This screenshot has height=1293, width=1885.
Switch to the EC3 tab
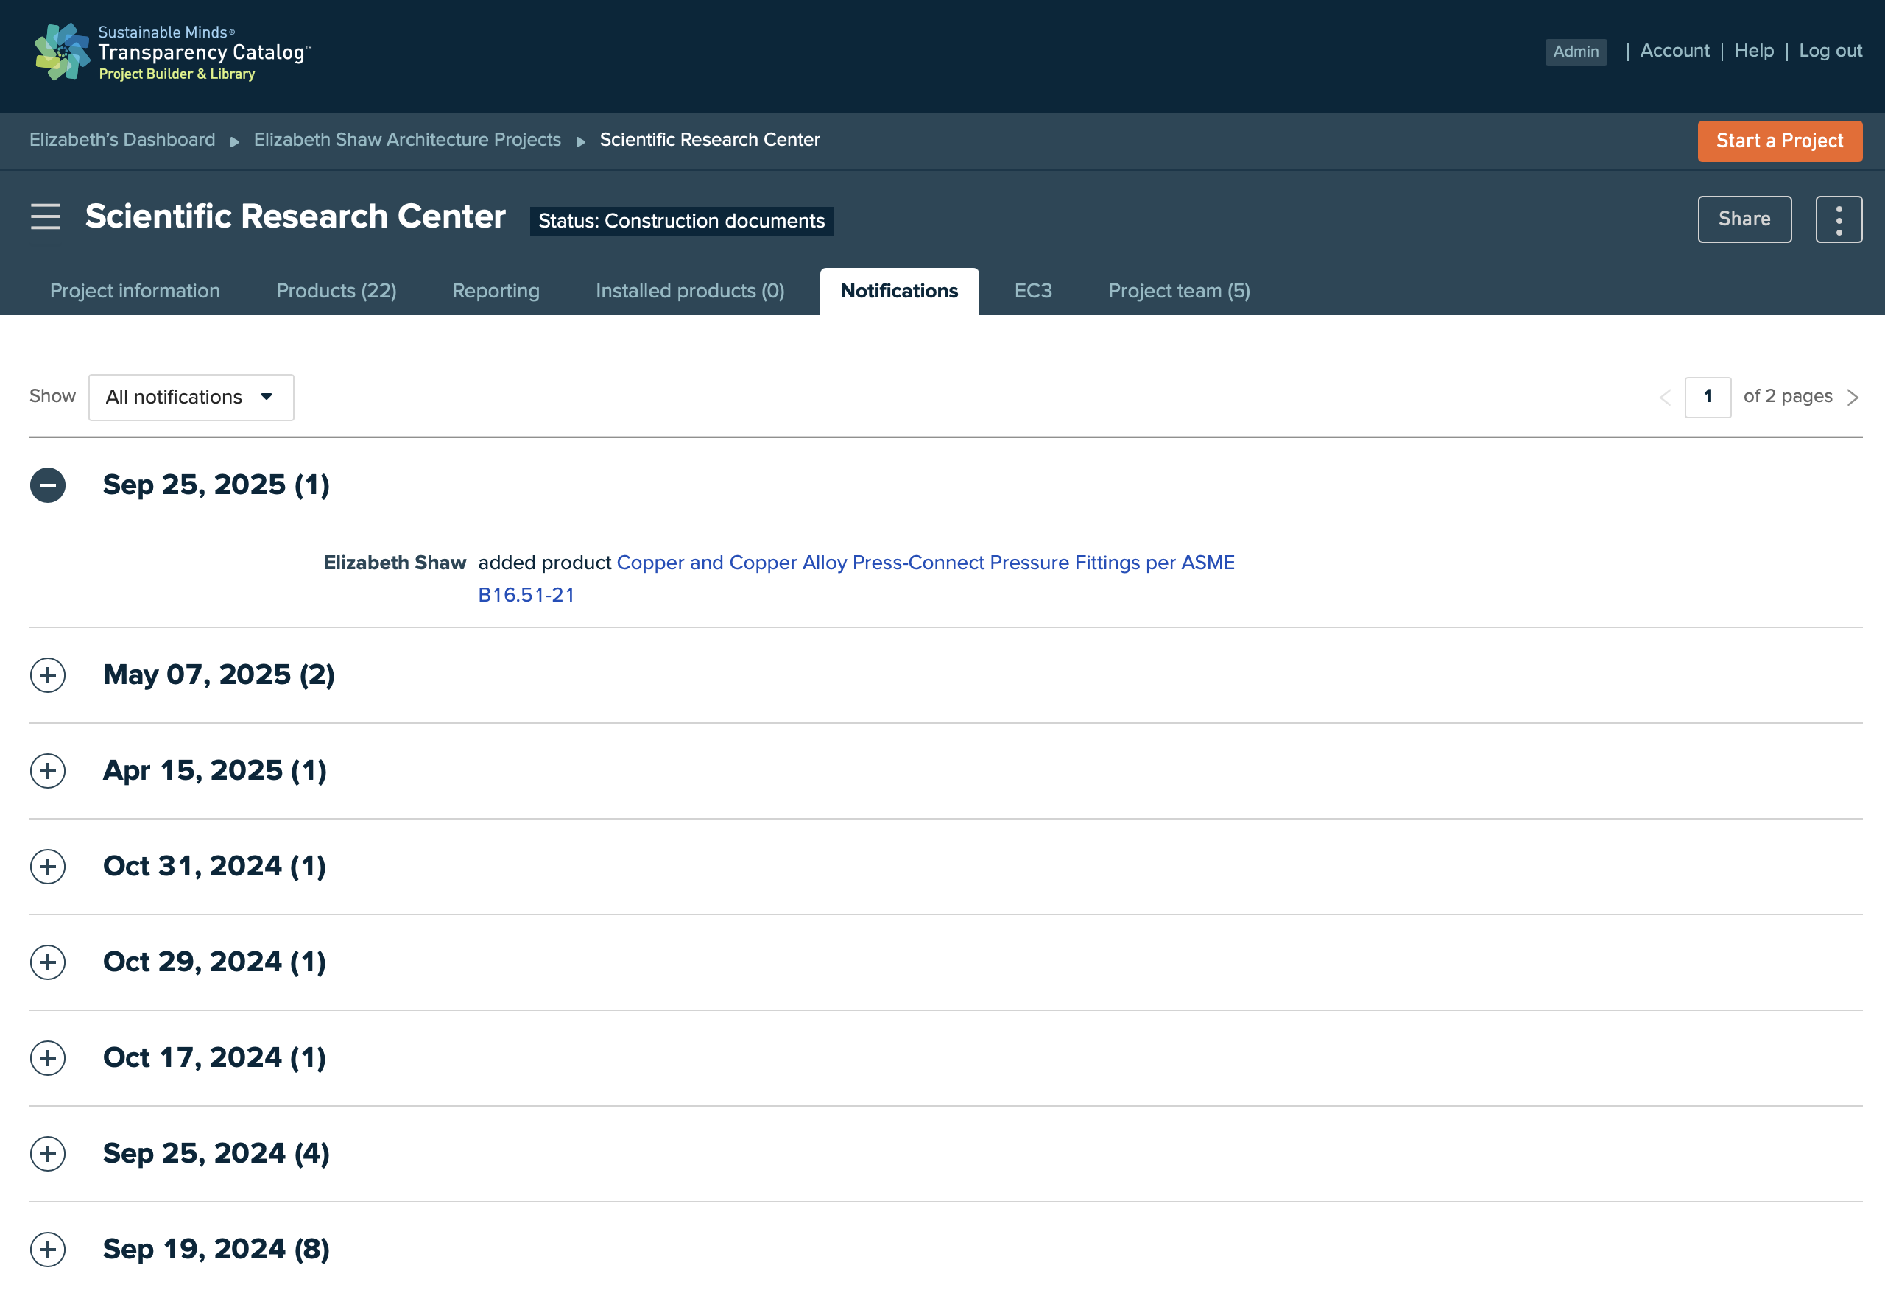pyautogui.click(x=1032, y=291)
